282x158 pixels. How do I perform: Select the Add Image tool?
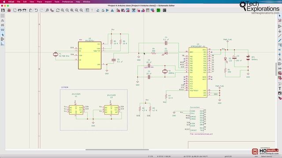[280, 93]
